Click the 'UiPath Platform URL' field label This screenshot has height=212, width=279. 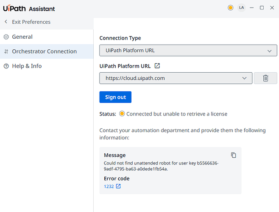125,66
